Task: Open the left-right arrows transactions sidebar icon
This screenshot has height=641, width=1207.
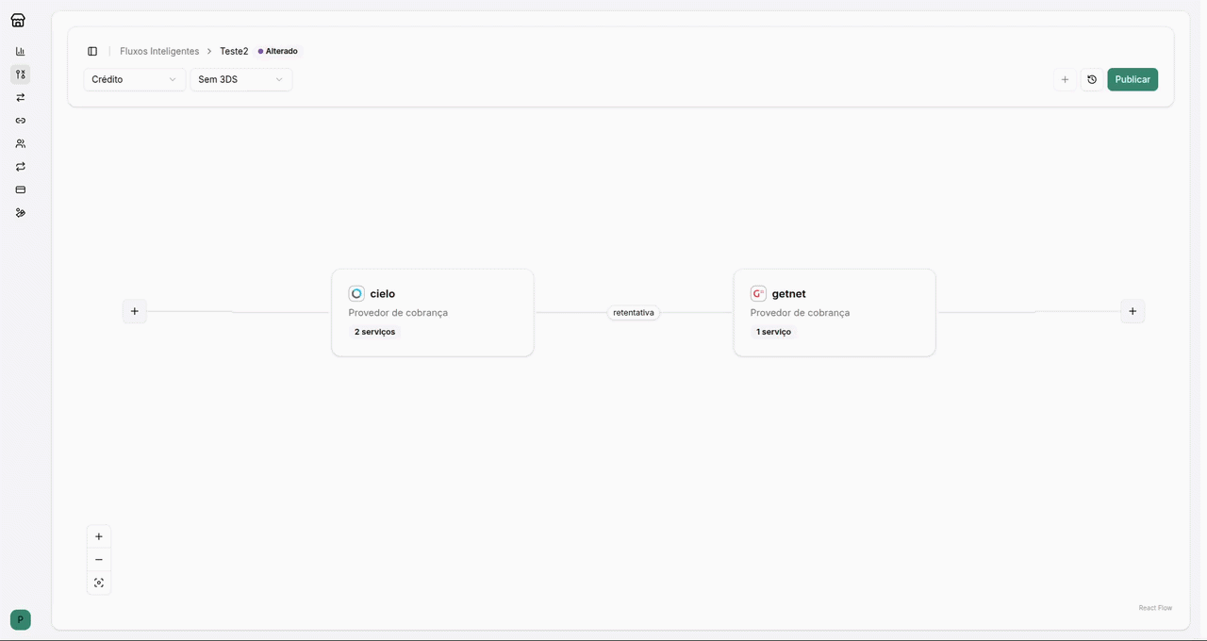Action: (21, 98)
